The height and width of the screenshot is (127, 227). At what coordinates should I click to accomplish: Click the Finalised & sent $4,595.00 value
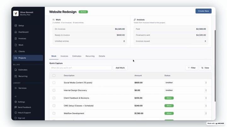201,35
